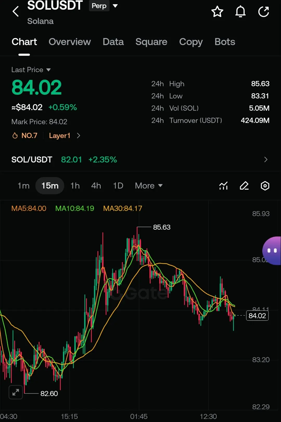Screen dimensions: 281x422
Task: Expand the More timeframes dropdown
Action: (x=149, y=186)
